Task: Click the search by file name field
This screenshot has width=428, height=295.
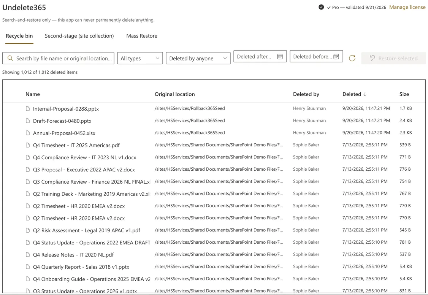Action: [58, 58]
